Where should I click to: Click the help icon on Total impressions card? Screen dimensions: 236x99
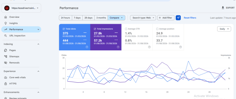[118, 47]
